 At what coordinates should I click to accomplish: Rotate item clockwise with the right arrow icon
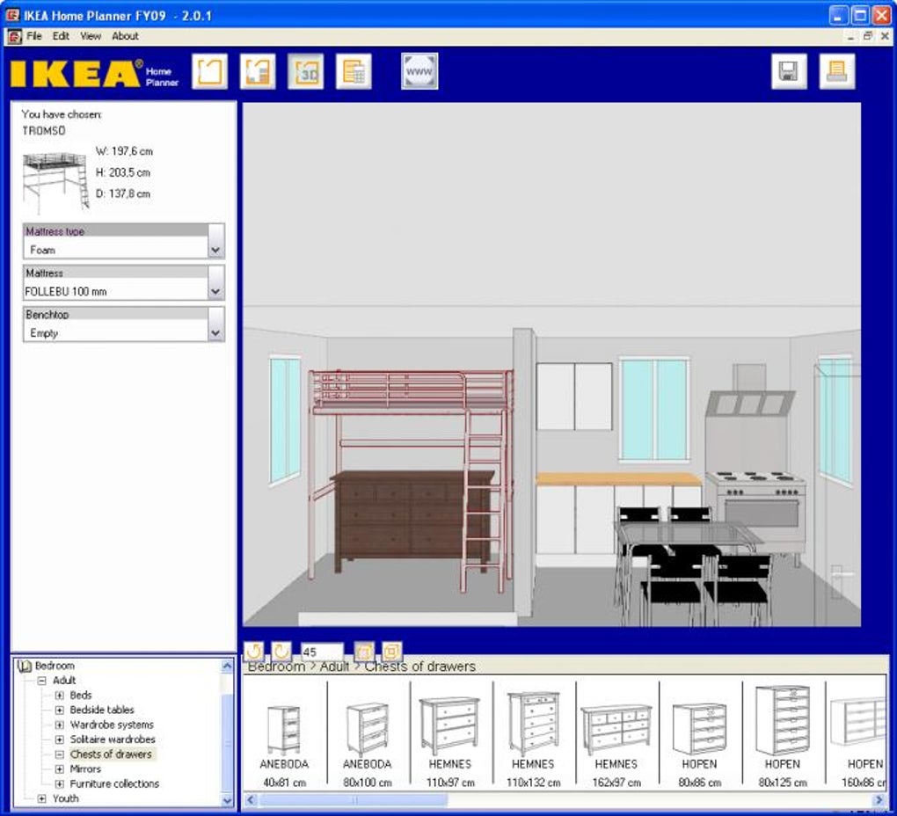click(x=281, y=652)
